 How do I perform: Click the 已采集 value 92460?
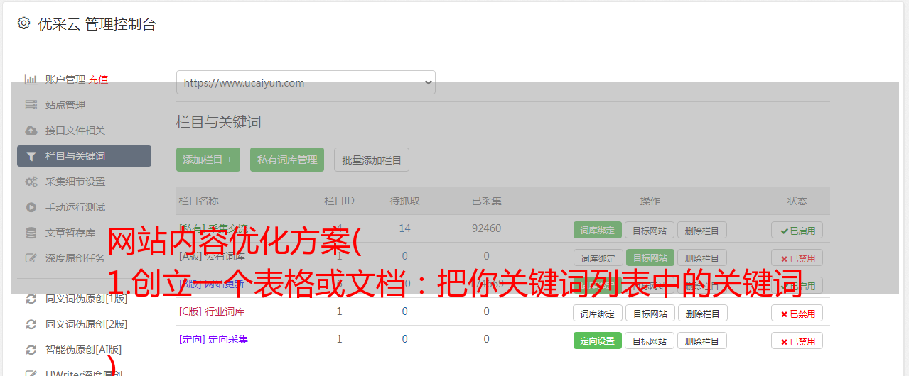[x=486, y=228]
